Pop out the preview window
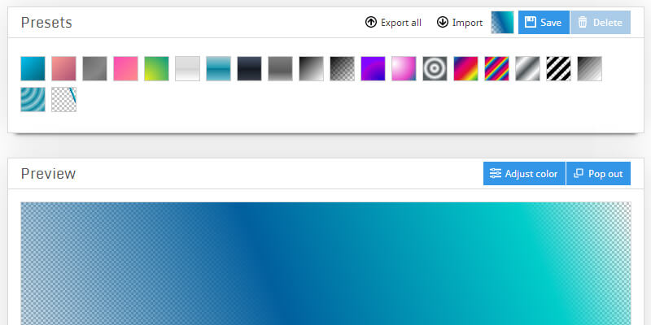The height and width of the screenshot is (325, 651). coord(598,173)
